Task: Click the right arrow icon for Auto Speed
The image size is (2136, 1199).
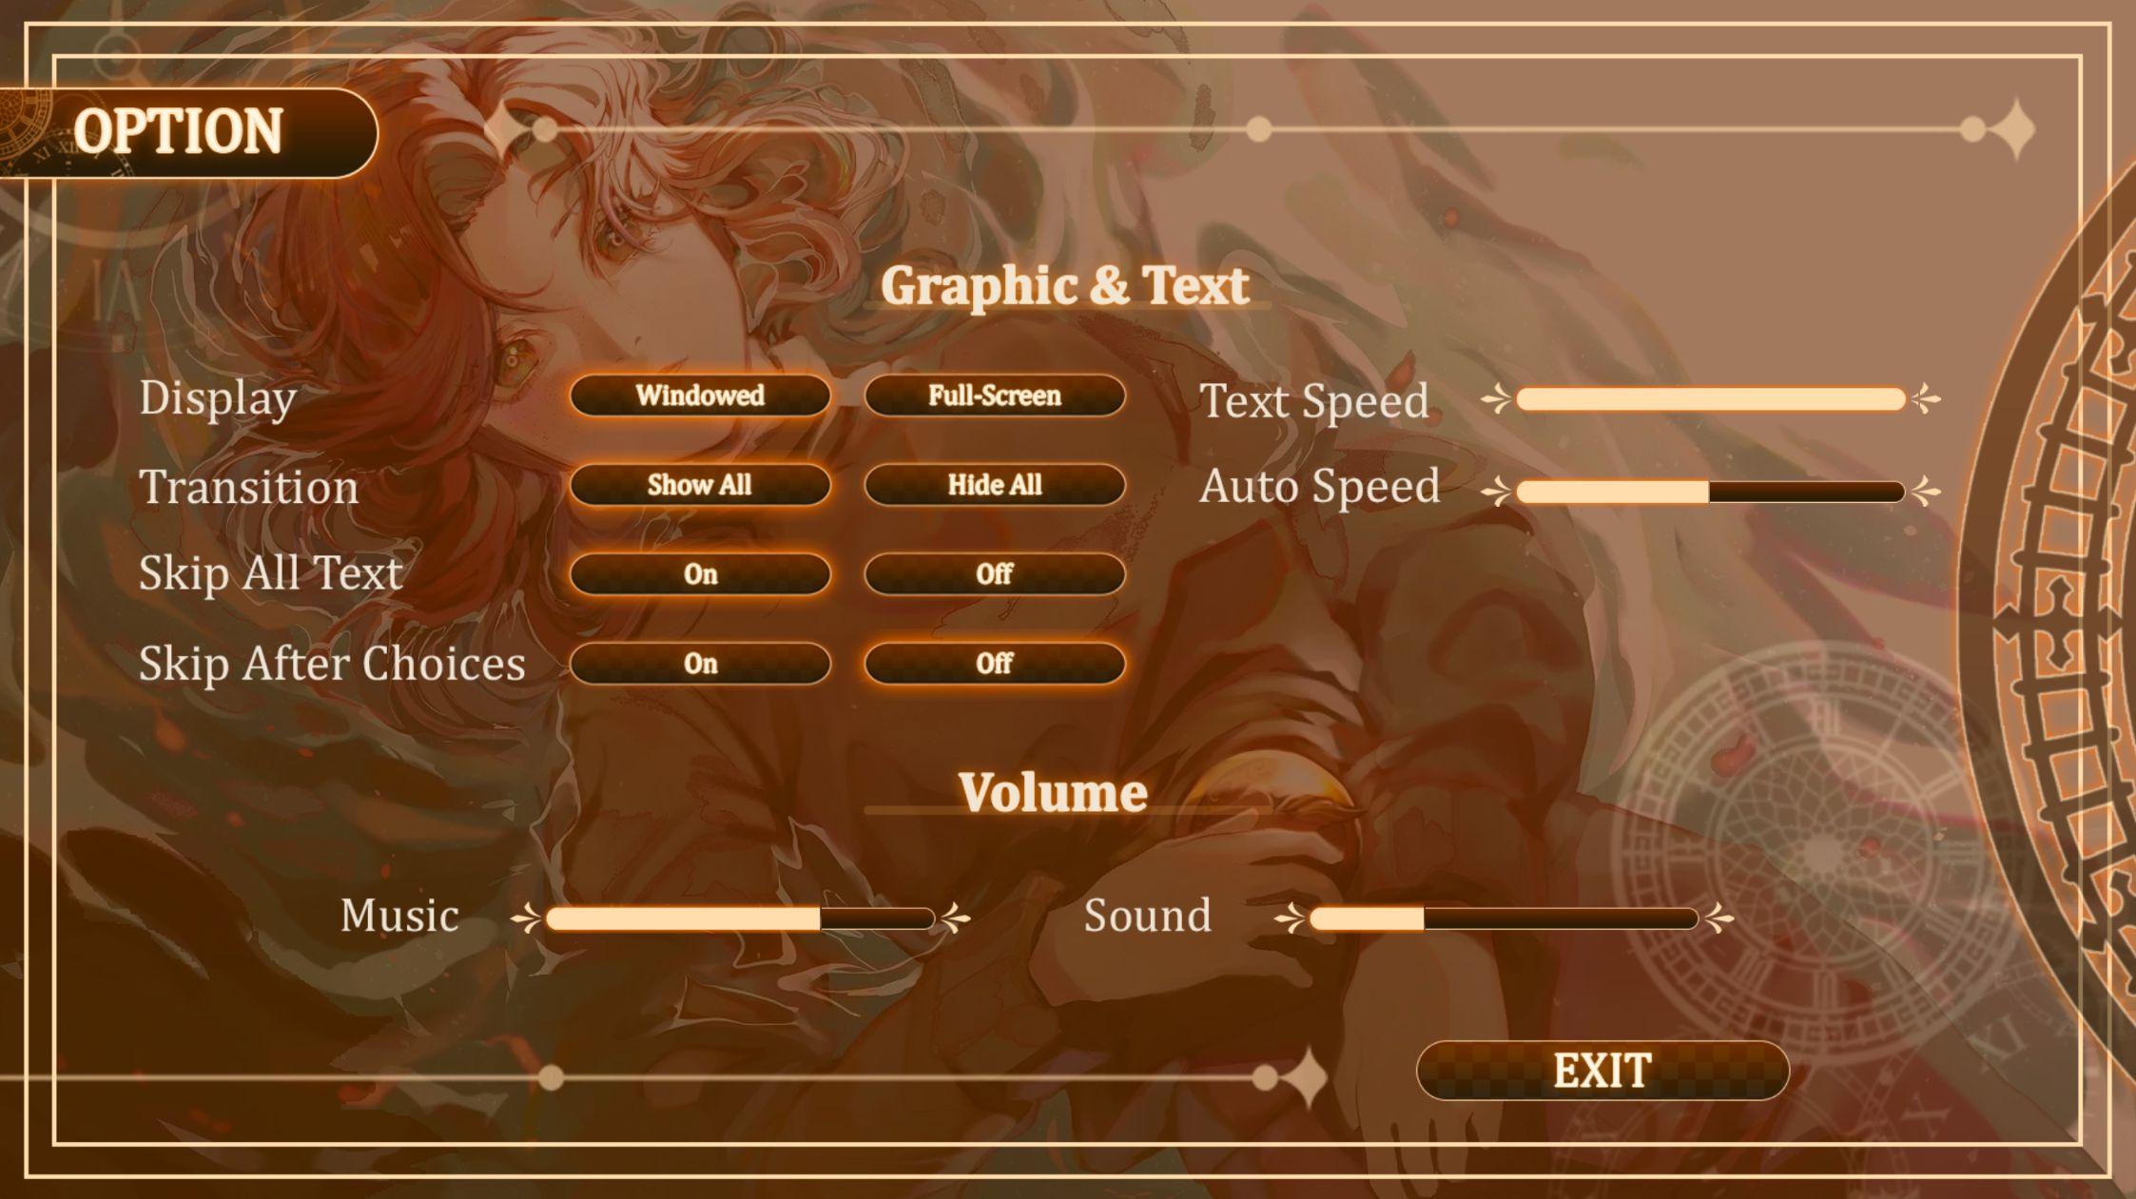Action: [1929, 489]
